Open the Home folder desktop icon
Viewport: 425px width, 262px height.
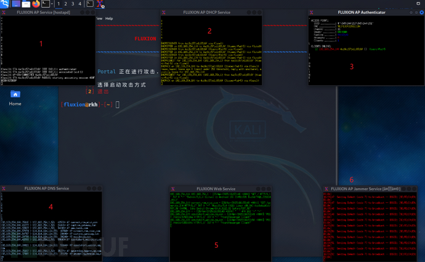[x=15, y=94]
